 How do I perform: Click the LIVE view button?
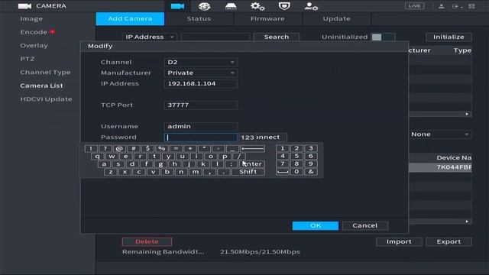pyautogui.click(x=414, y=6)
